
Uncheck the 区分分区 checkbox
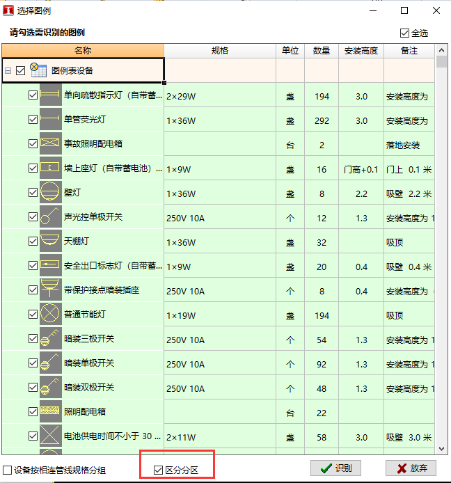tap(158, 470)
